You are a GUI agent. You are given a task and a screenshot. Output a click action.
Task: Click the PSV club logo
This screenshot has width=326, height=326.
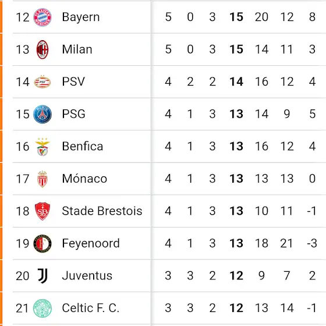42,82
